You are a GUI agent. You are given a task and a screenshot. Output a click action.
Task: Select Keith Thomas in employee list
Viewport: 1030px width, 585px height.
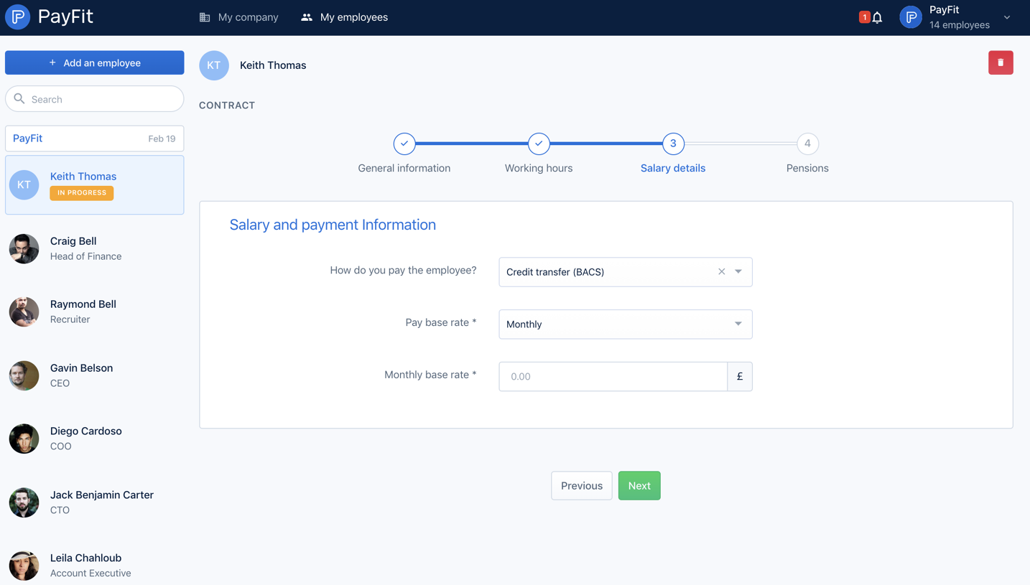point(95,185)
